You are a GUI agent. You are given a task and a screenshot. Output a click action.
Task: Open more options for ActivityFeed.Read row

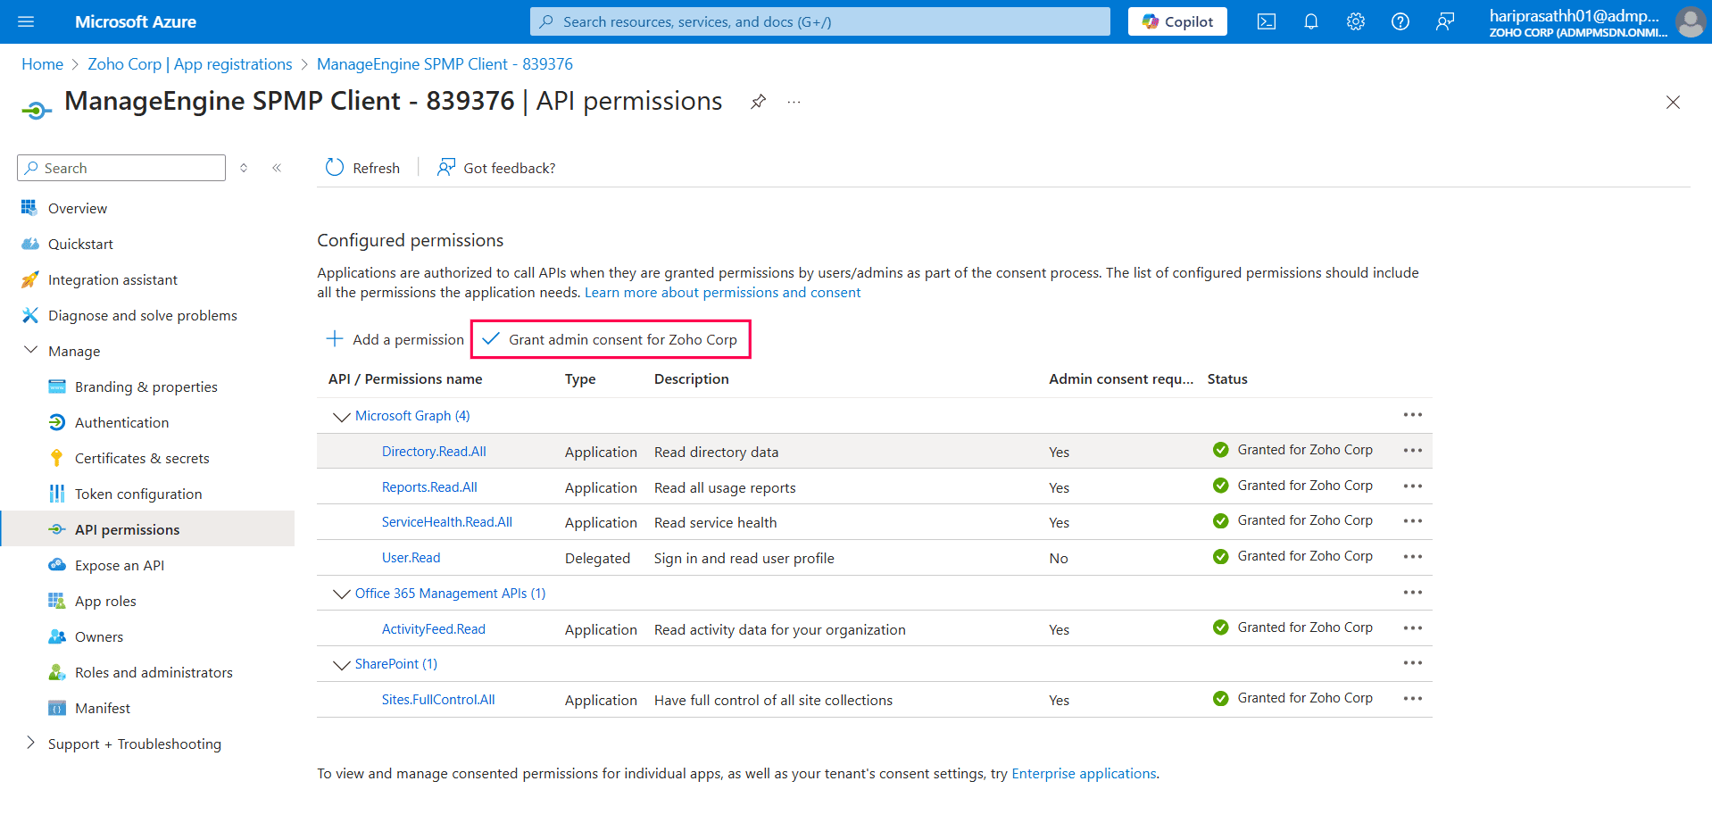click(x=1412, y=628)
